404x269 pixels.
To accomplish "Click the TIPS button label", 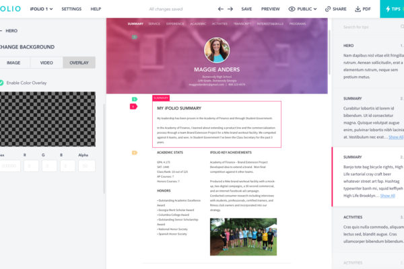I will (x=396, y=9).
